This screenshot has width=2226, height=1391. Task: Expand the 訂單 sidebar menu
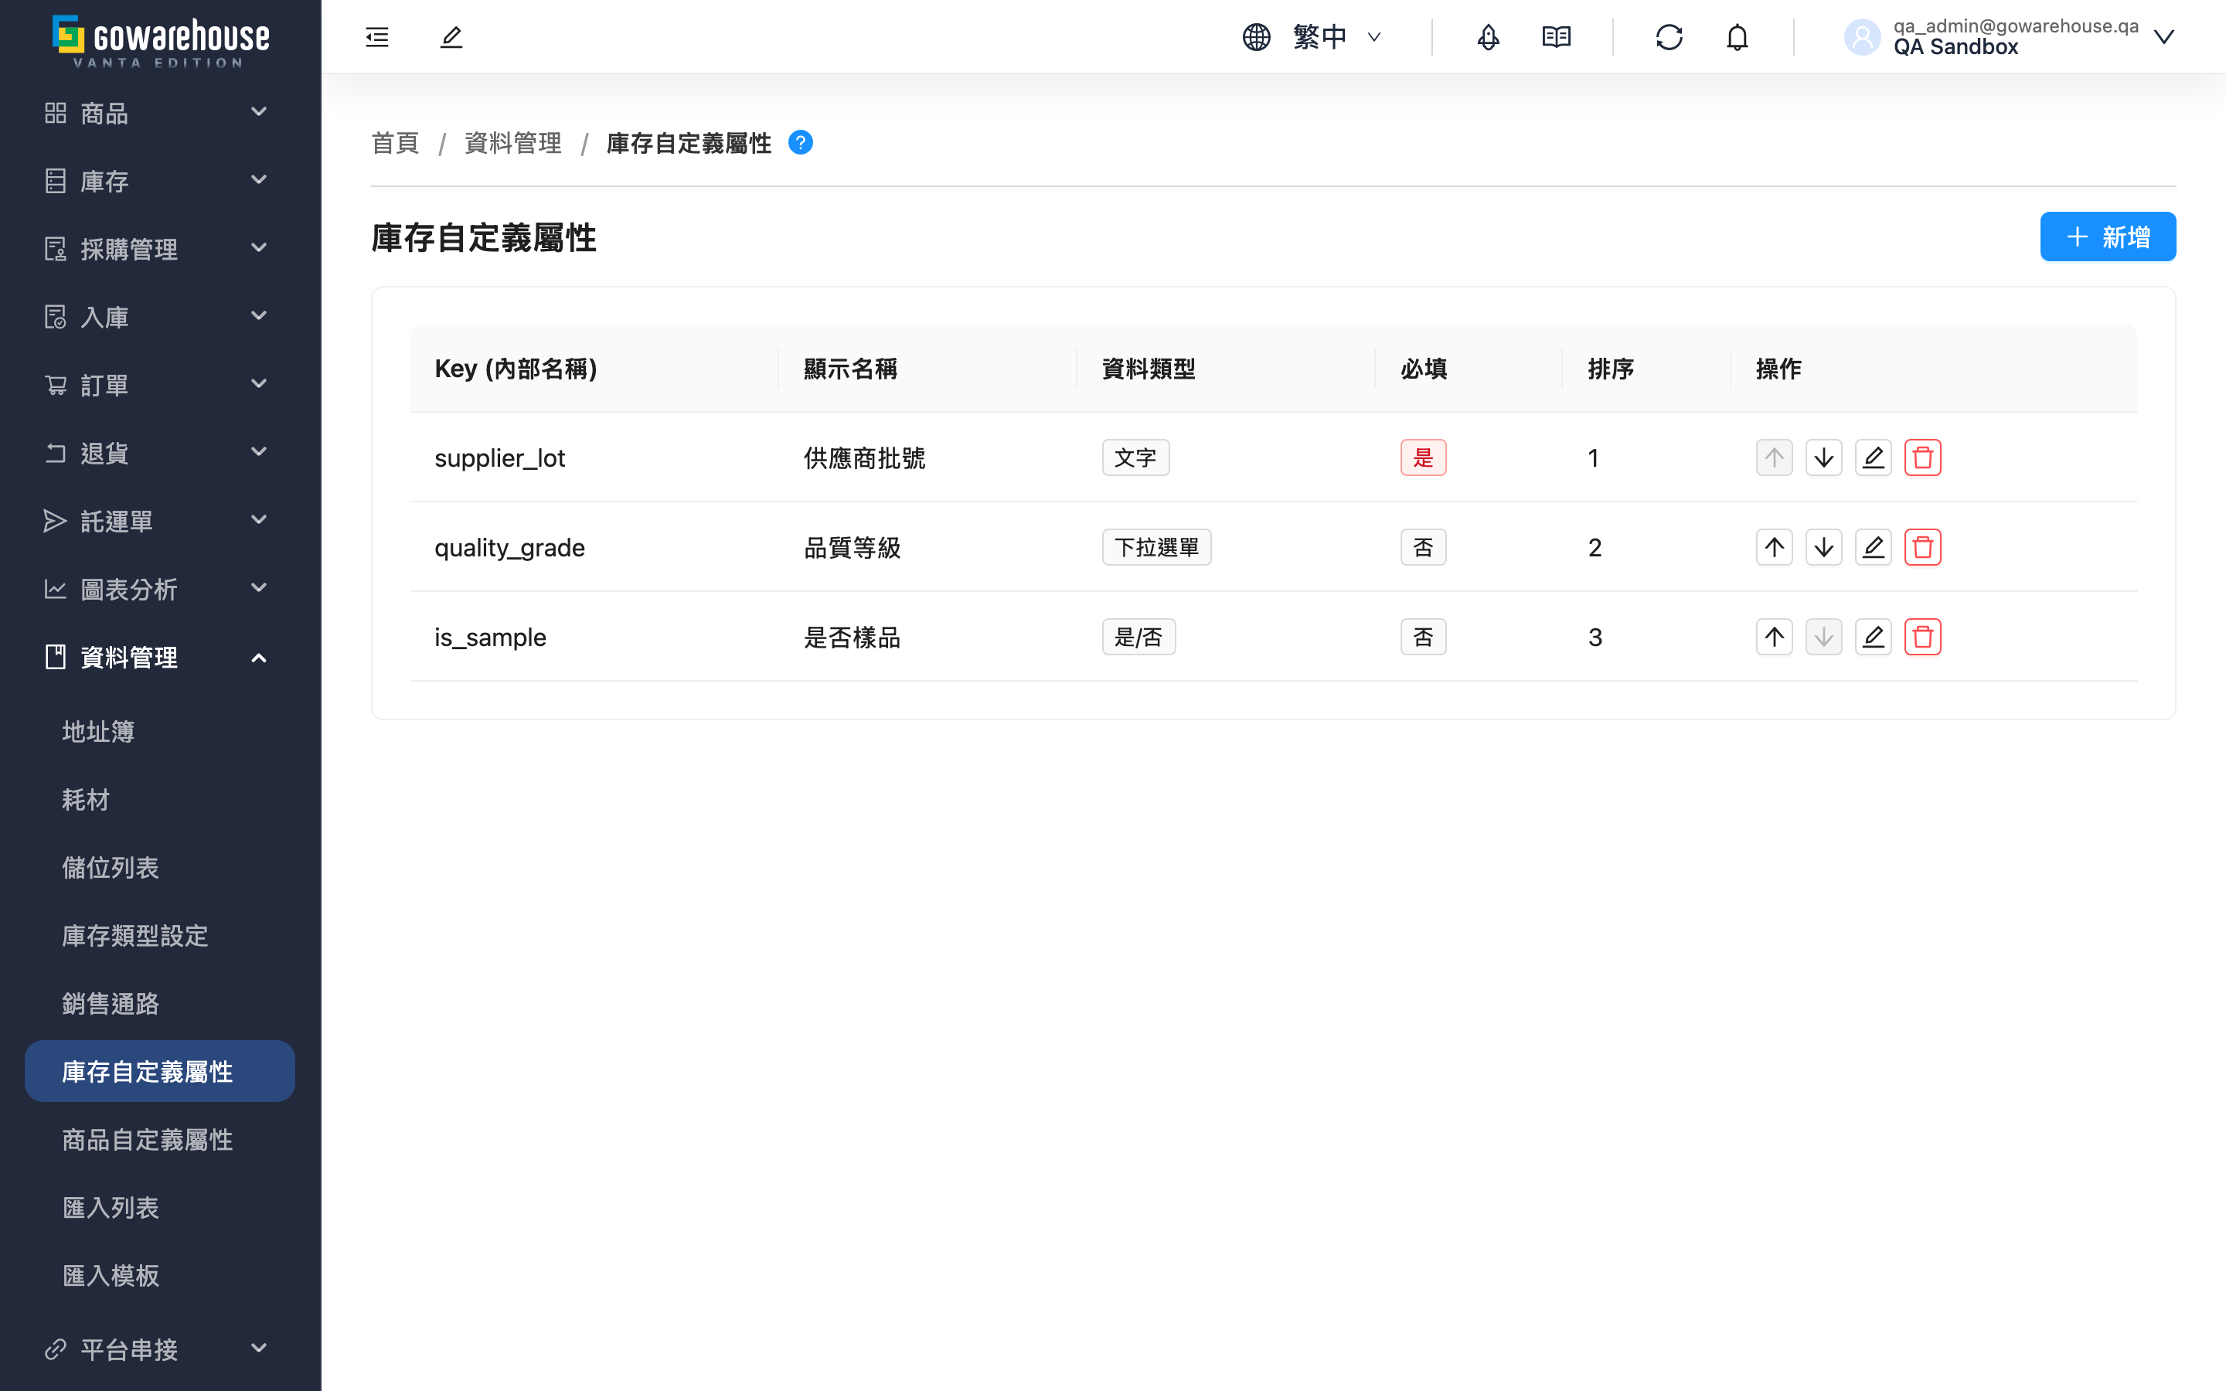tap(160, 386)
